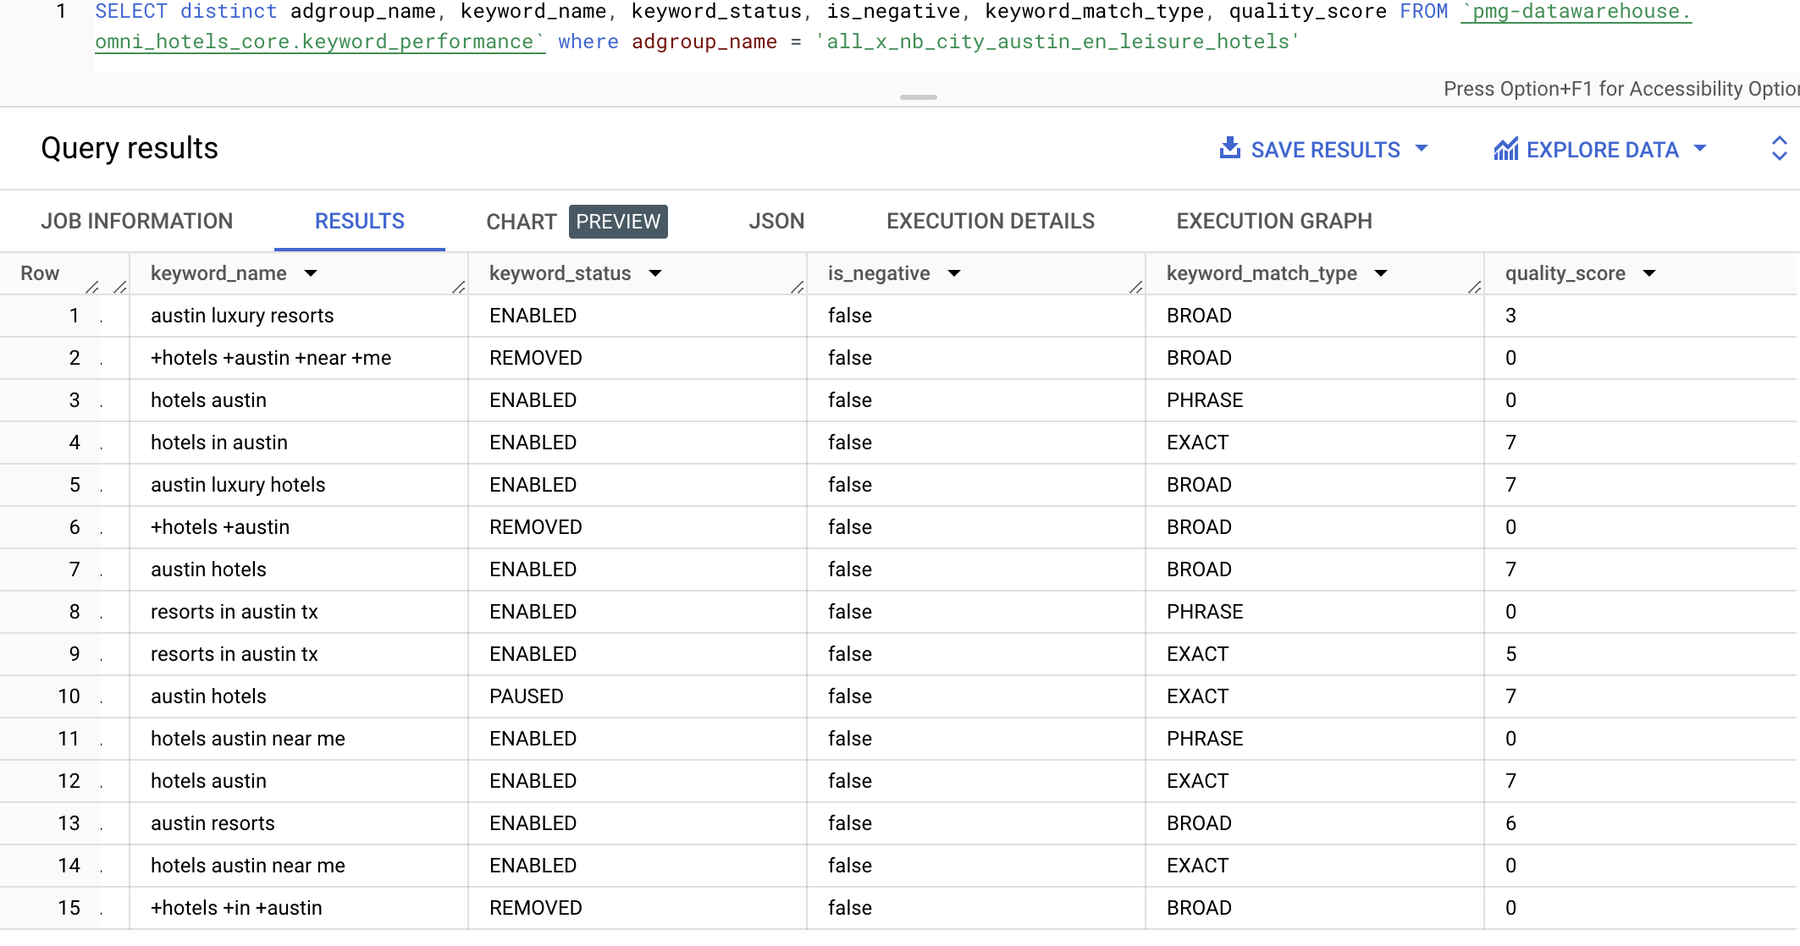Open the Execution Details tab
The image size is (1800, 946).
tap(990, 222)
